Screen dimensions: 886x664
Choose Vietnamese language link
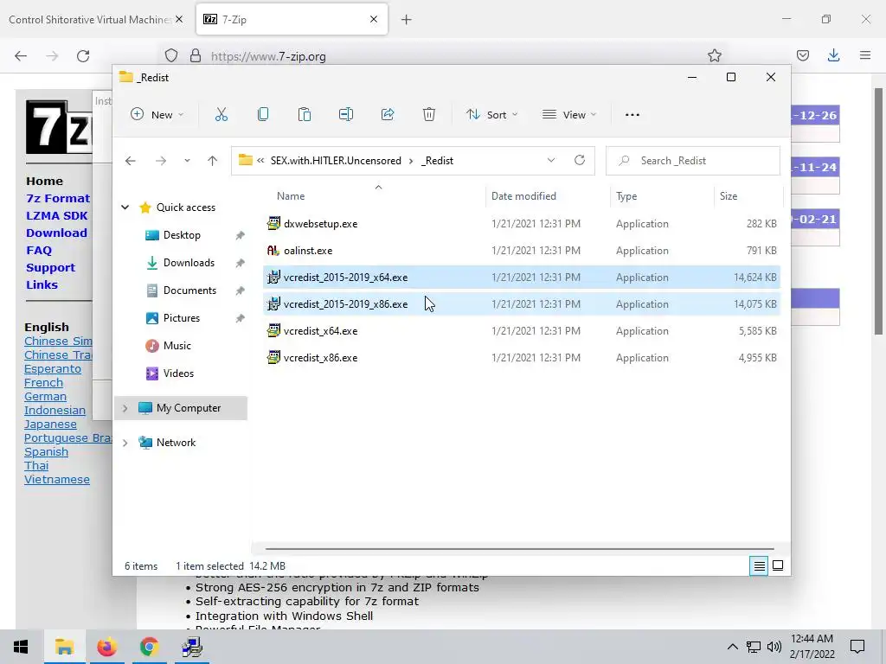pyautogui.click(x=57, y=479)
